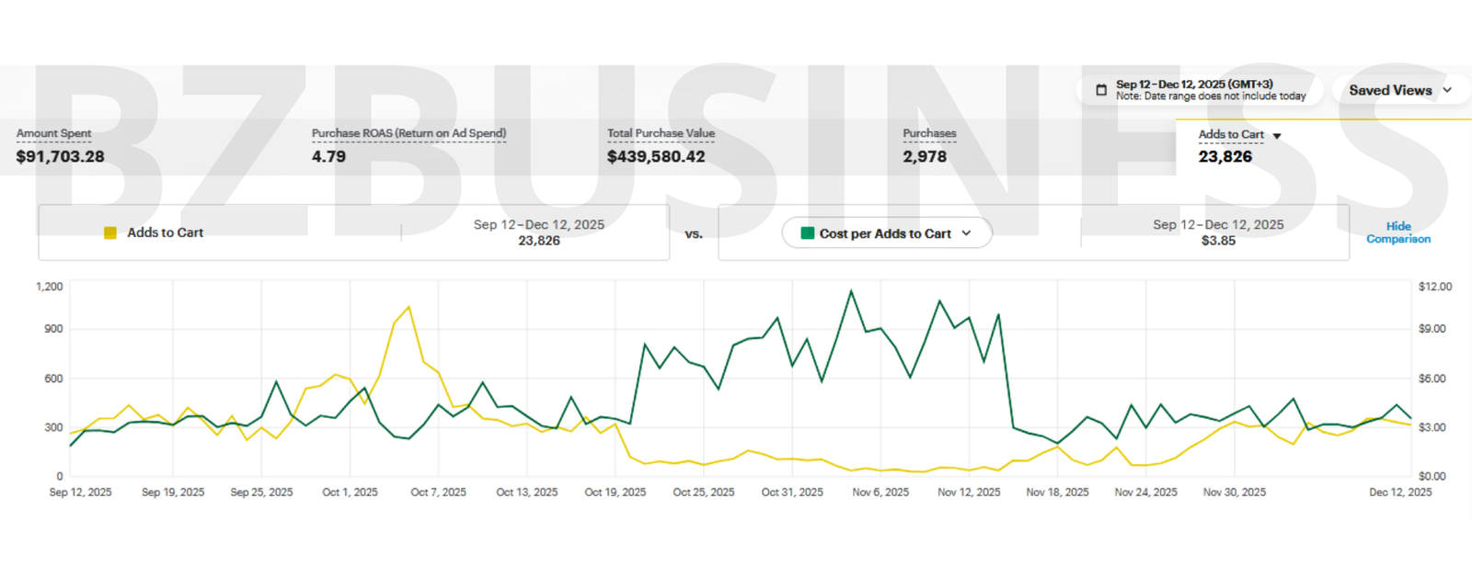This screenshot has width=1472, height=588.
Task: Click the Saved Views button label
Action: pos(1389,90)
